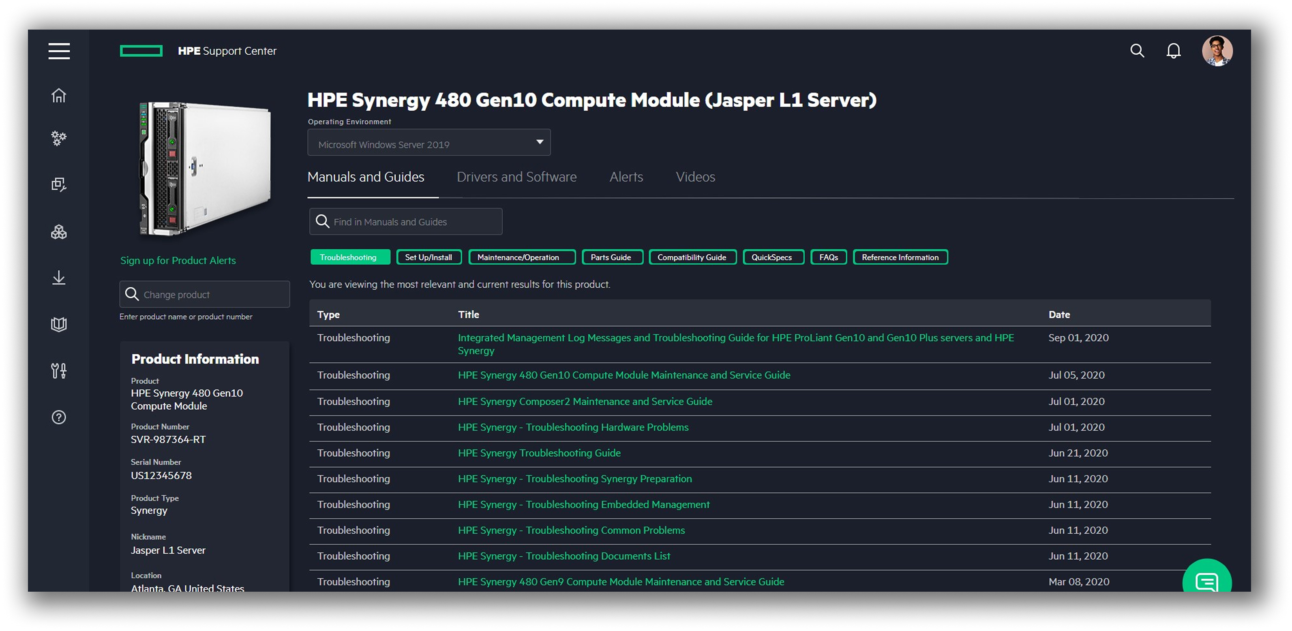
Task: Open the gears icon in the sidebar
Action: tap(59, 138)
